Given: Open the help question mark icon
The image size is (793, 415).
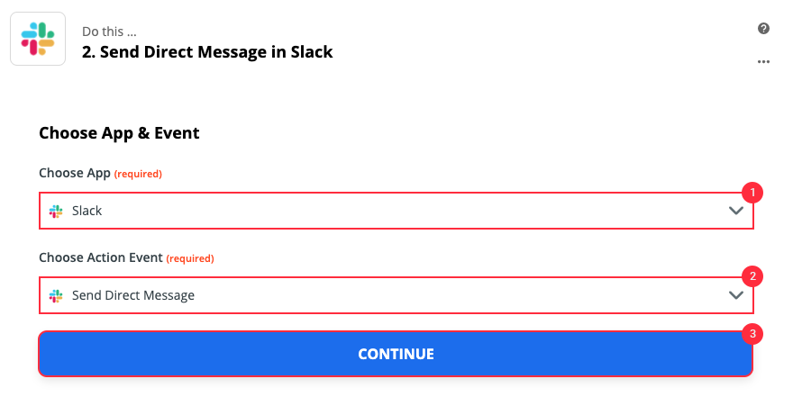Looking at the screenshot, I should coord(763,28).
